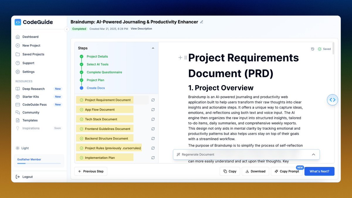Click the Copy Prompt button
This screenshot has width=352, height=198.
pos(287,171)
